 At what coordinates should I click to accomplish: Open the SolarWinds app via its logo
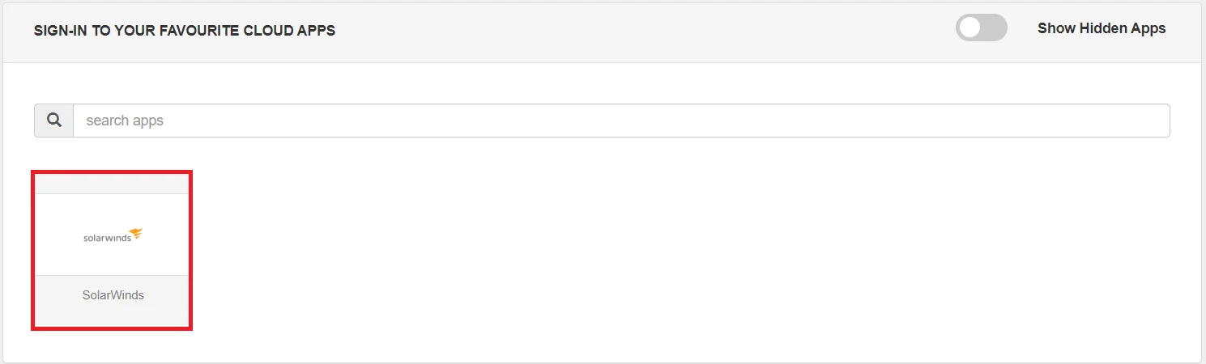(x=113, y=235)
